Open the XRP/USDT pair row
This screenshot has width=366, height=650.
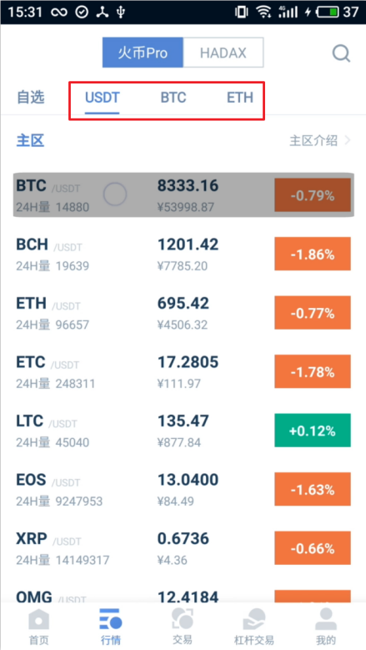(x=183, y=548)
